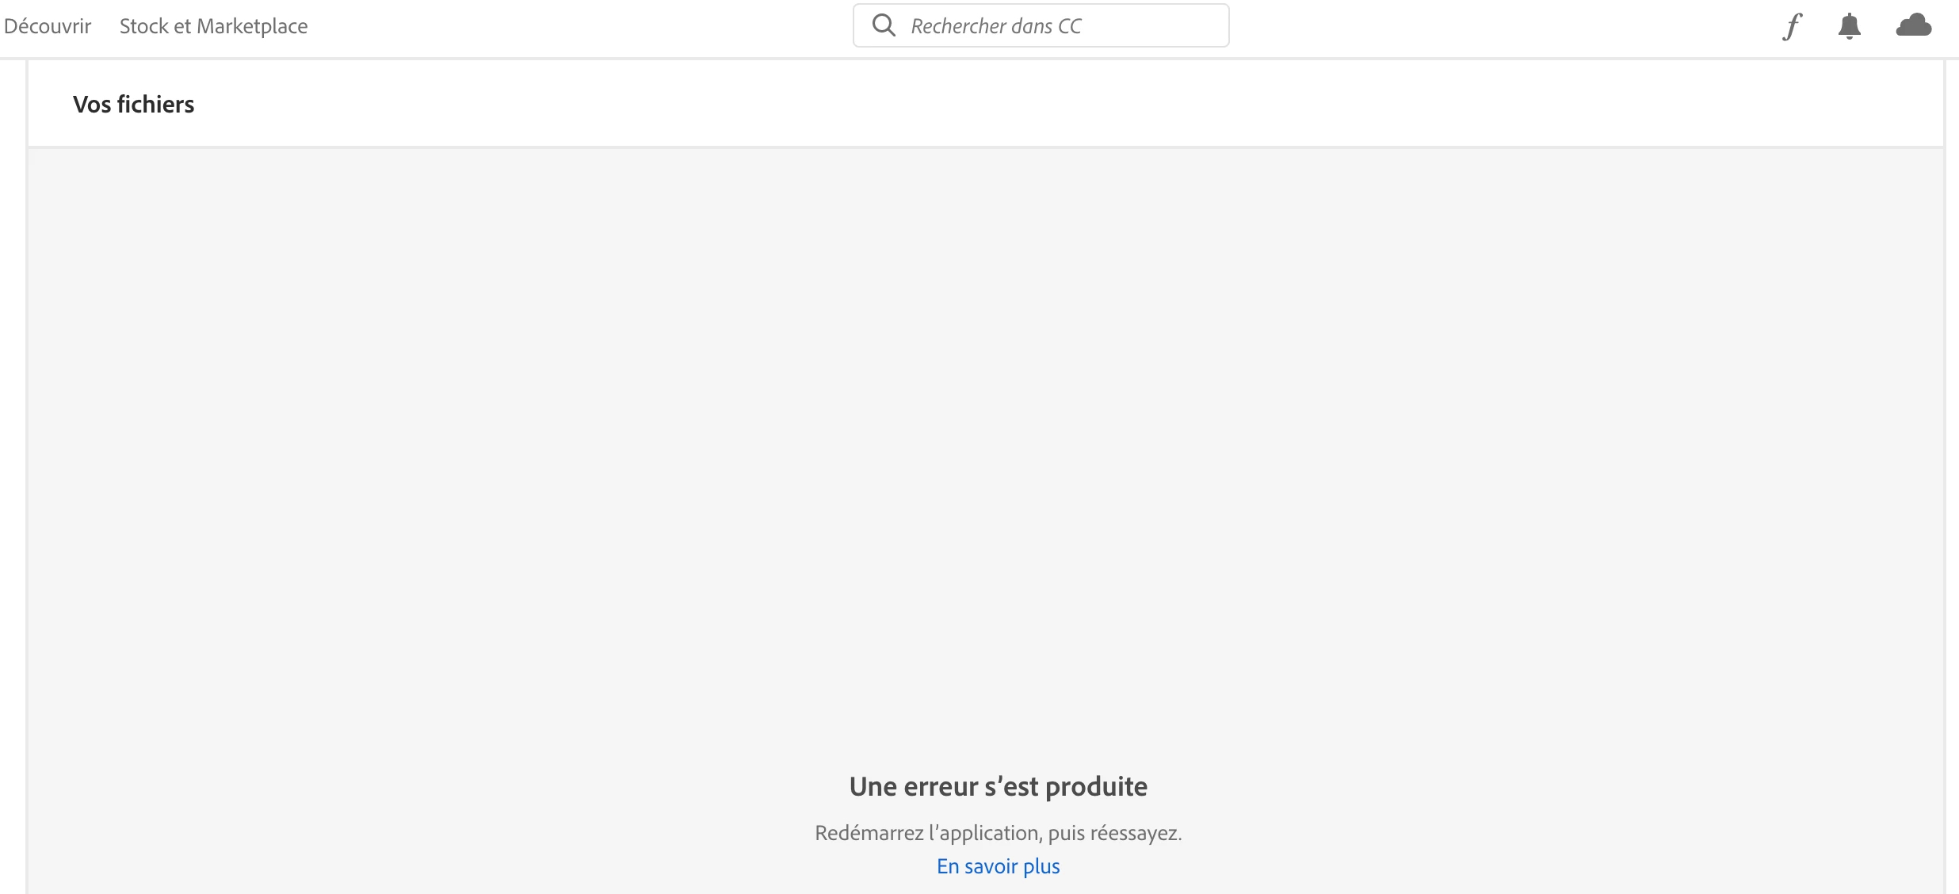Place cursor in the CC search box

pos(1041,25)
